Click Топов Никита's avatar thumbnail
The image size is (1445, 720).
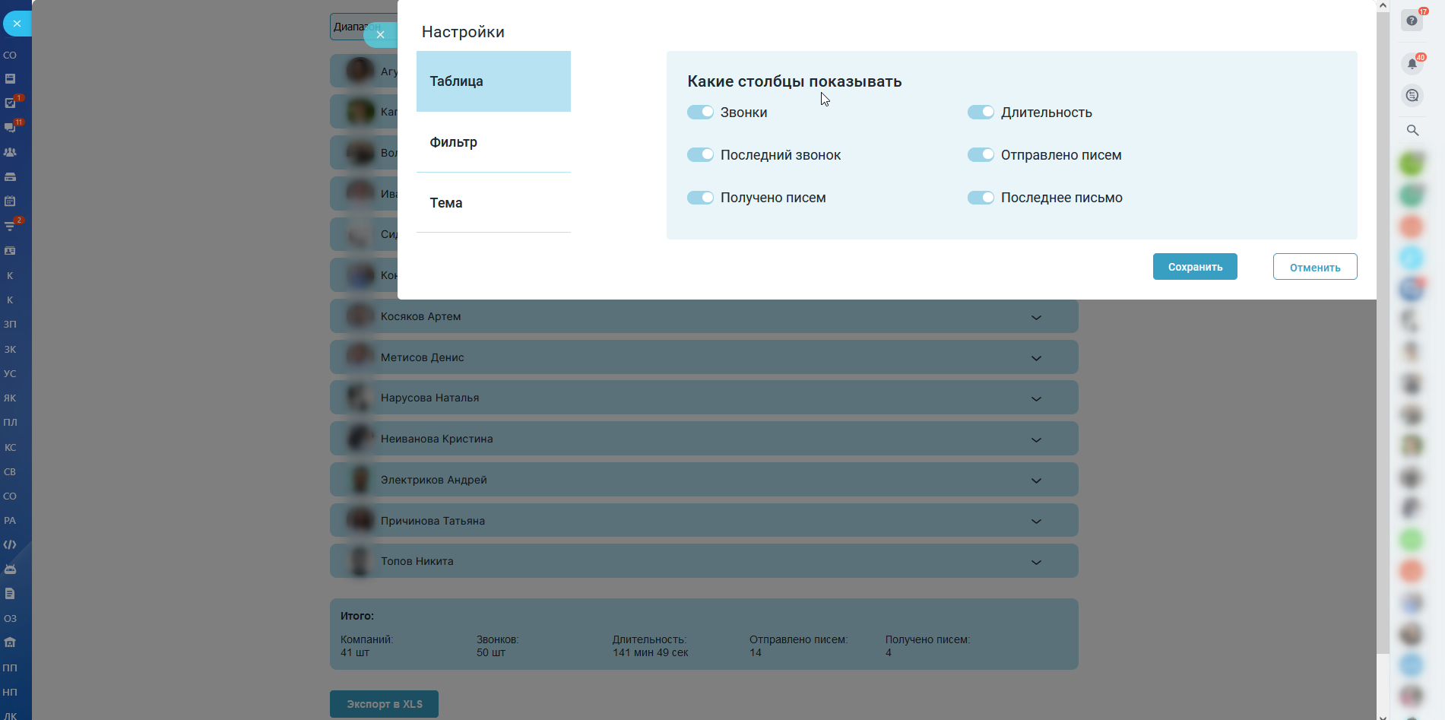[360, 561]
